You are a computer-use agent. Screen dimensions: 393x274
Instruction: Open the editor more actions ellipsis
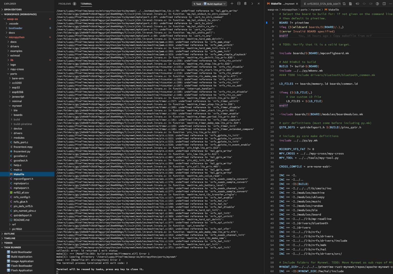click(x=390, y=4)
